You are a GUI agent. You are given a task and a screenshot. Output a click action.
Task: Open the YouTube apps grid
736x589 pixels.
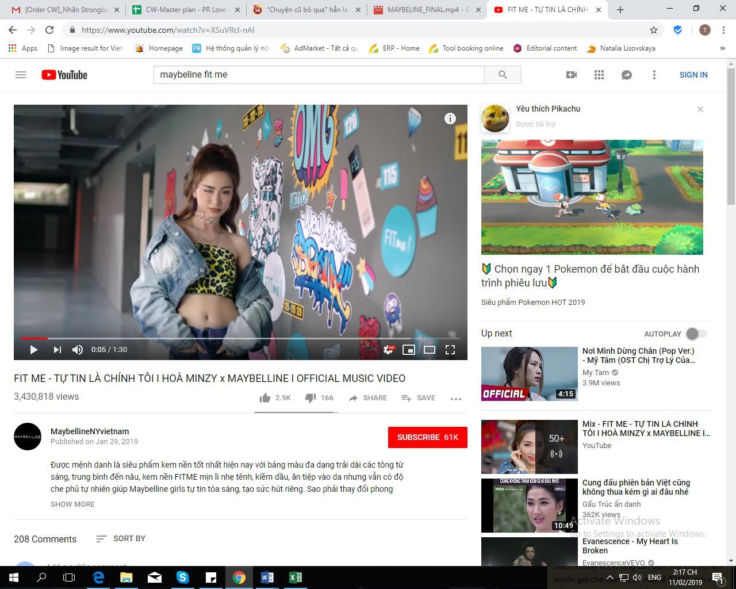pos(599,75)
